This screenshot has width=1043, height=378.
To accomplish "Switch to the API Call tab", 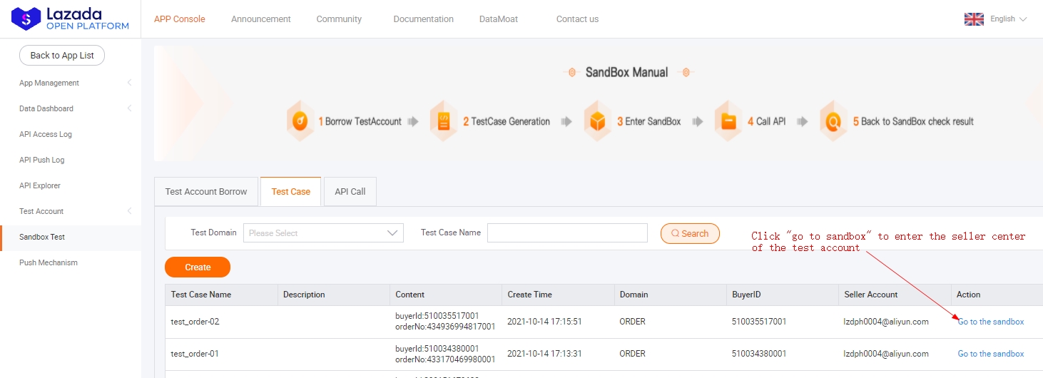I will point(350,192).
